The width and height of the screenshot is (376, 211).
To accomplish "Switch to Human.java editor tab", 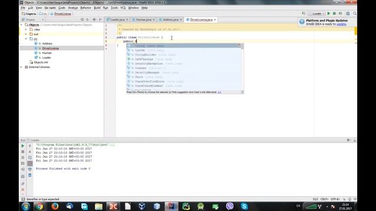I will [143, 19].
